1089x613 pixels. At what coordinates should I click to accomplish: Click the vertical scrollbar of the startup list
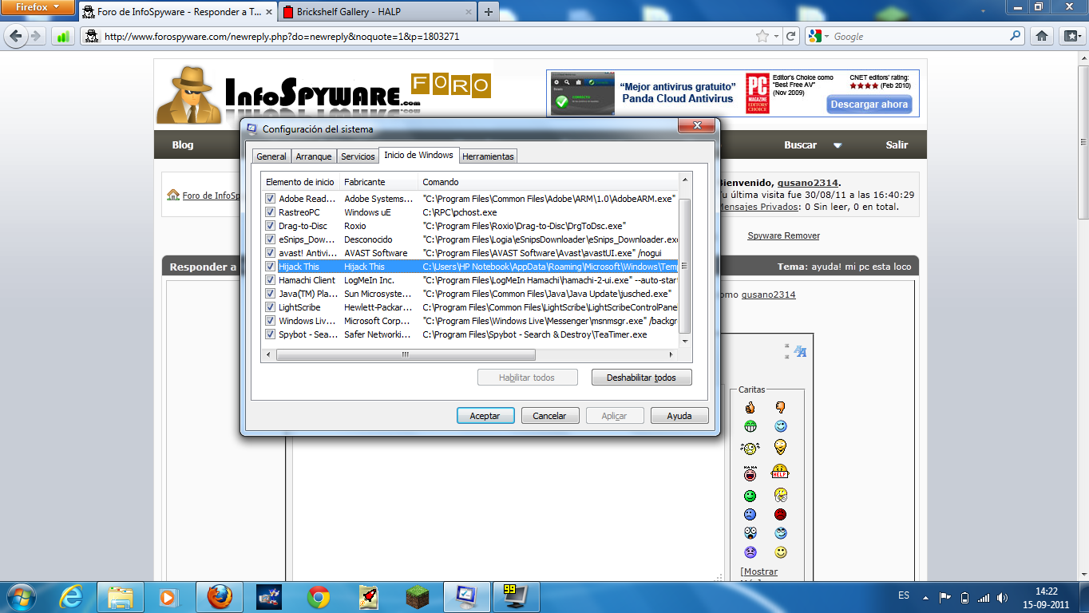pyautogui.click(x=683, y=267)
